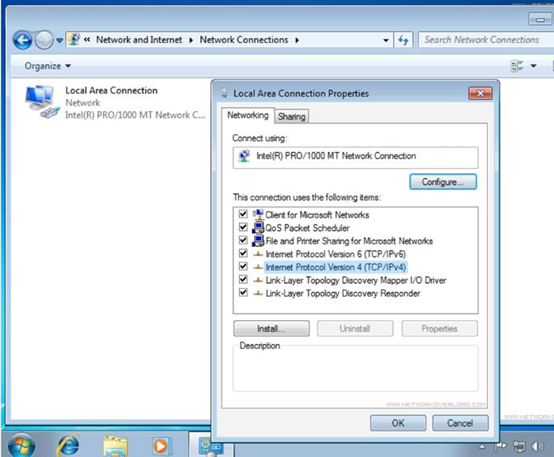Click the network icon in address bar
This screenshot has height=457, width=554.
74,40
